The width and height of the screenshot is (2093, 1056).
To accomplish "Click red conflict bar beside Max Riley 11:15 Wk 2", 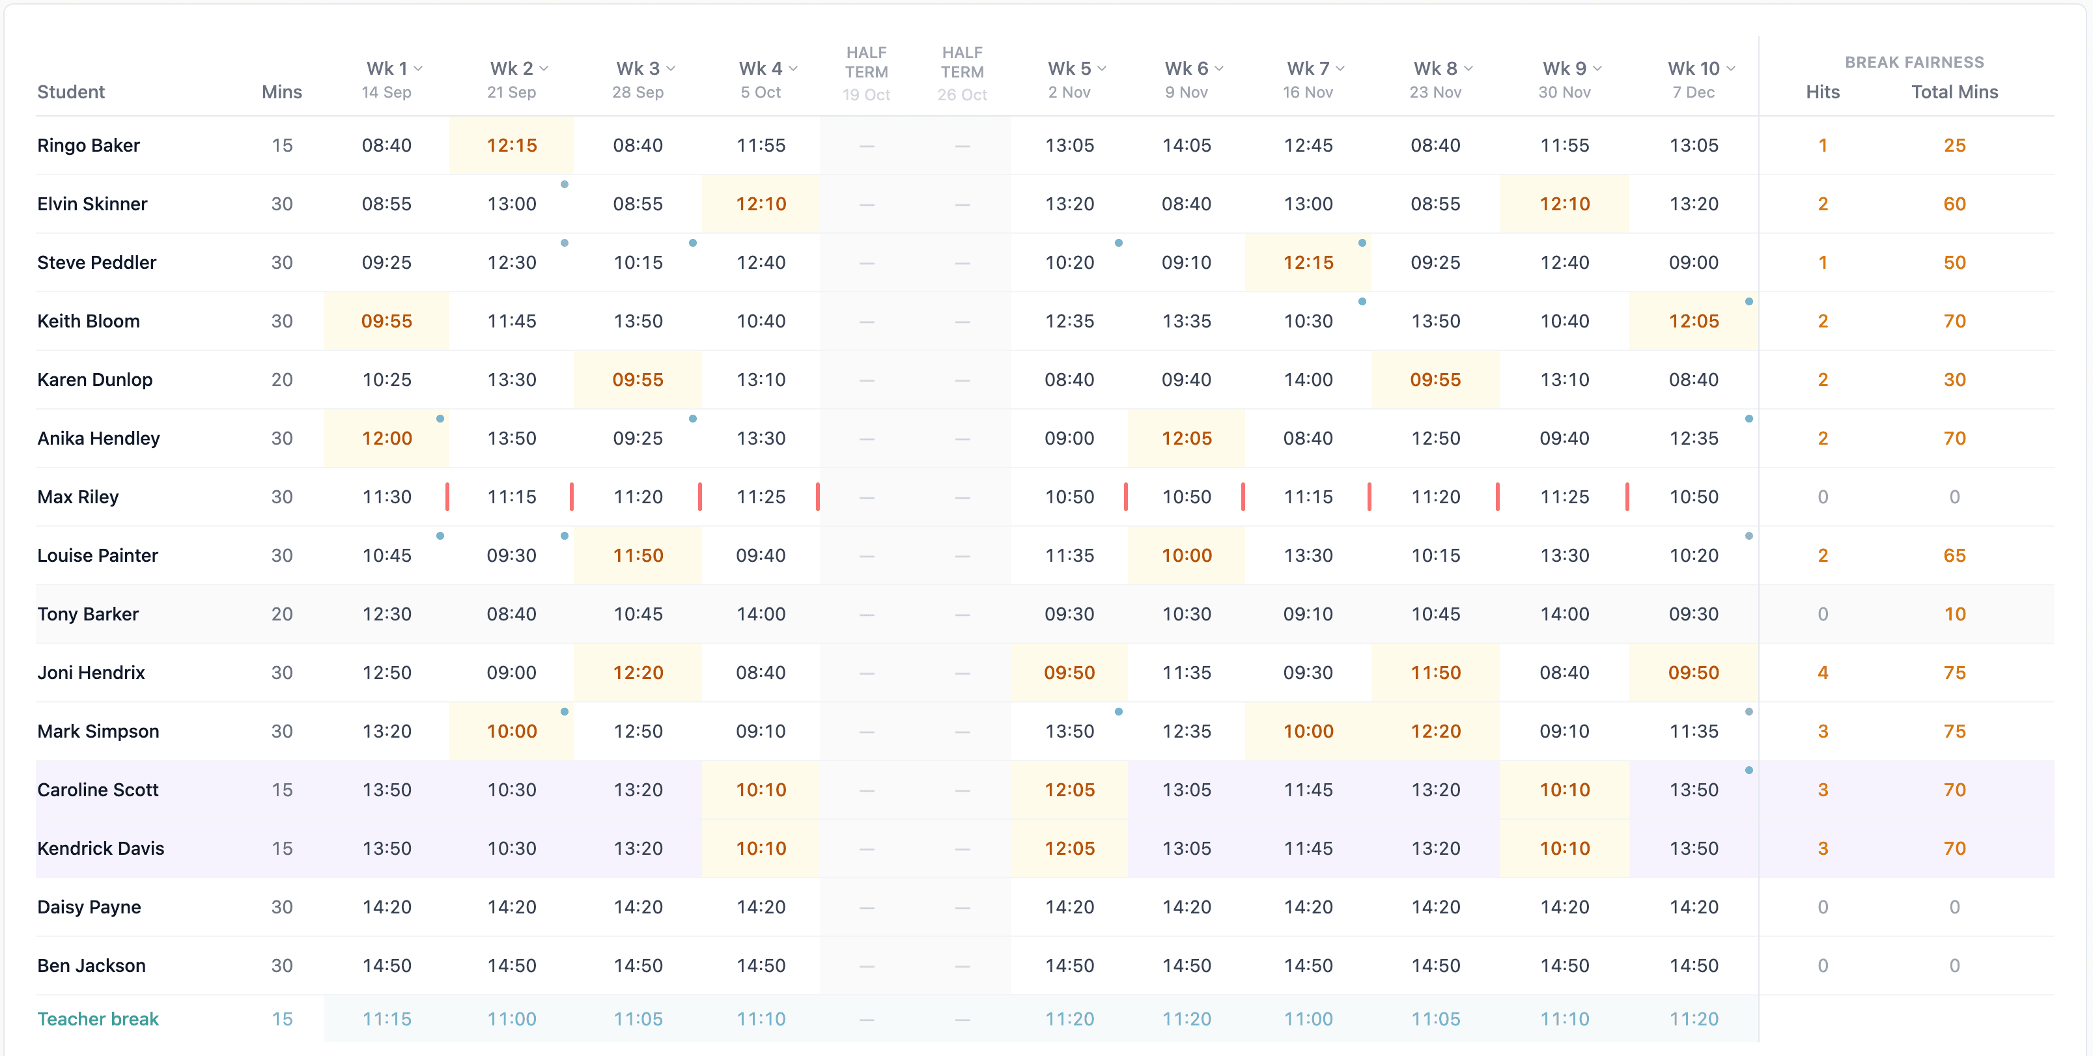I will pyautogui.click(x=572, y=496).
